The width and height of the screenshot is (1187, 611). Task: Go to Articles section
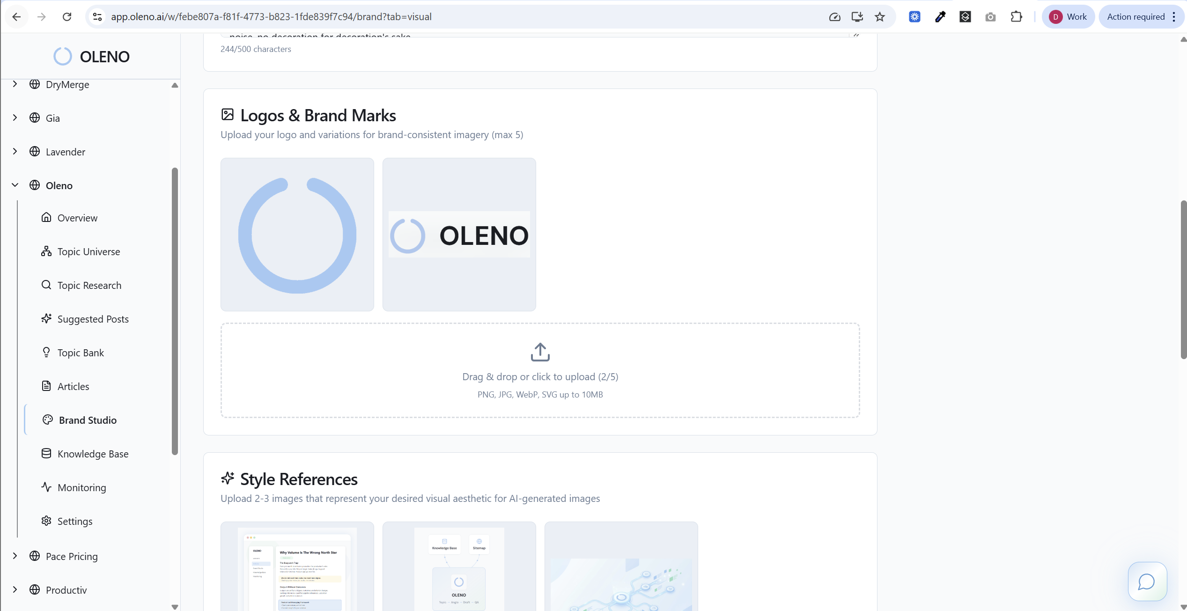[73, 386]
